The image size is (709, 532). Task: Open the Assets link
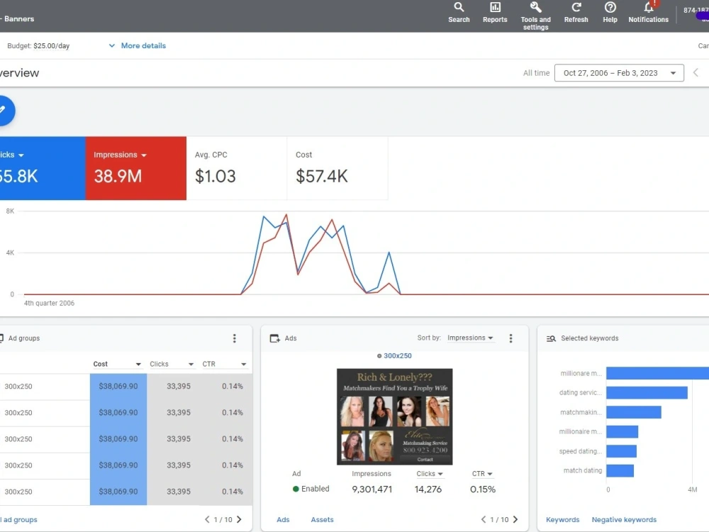(x=322, y=519)
